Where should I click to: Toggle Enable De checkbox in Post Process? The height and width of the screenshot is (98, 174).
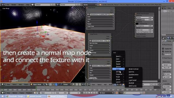[x=163, y=51]
